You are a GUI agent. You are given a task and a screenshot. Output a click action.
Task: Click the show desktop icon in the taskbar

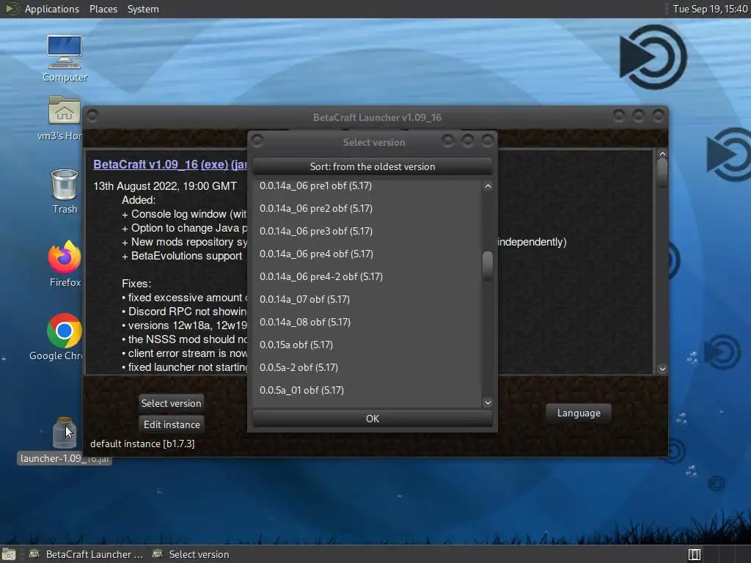(9, 554)
